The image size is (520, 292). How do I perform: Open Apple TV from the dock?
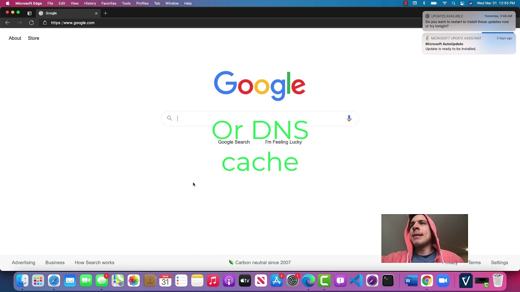tap(245, 280)
